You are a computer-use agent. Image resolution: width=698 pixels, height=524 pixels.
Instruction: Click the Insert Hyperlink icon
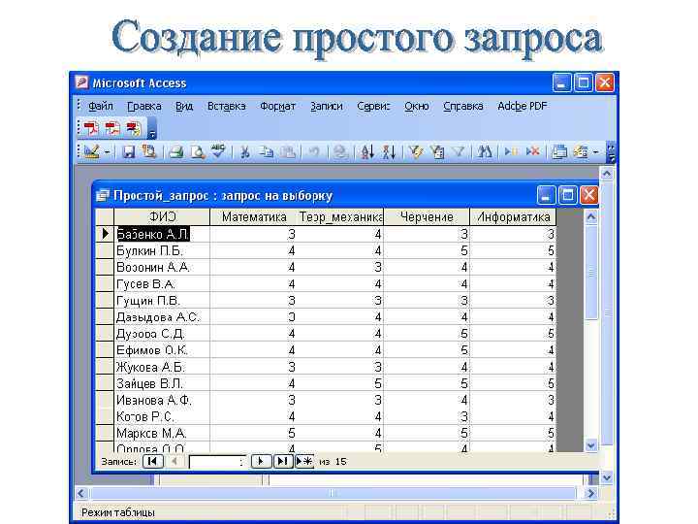click(x=340, y=152)
